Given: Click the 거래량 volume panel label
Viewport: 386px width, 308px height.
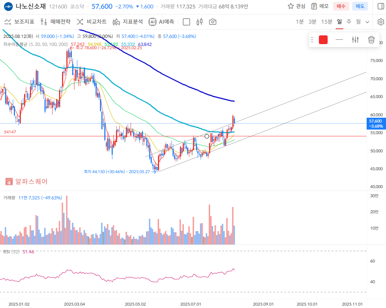Looking at the screenshot, I should pyautogui.click(x=9, y=198).
